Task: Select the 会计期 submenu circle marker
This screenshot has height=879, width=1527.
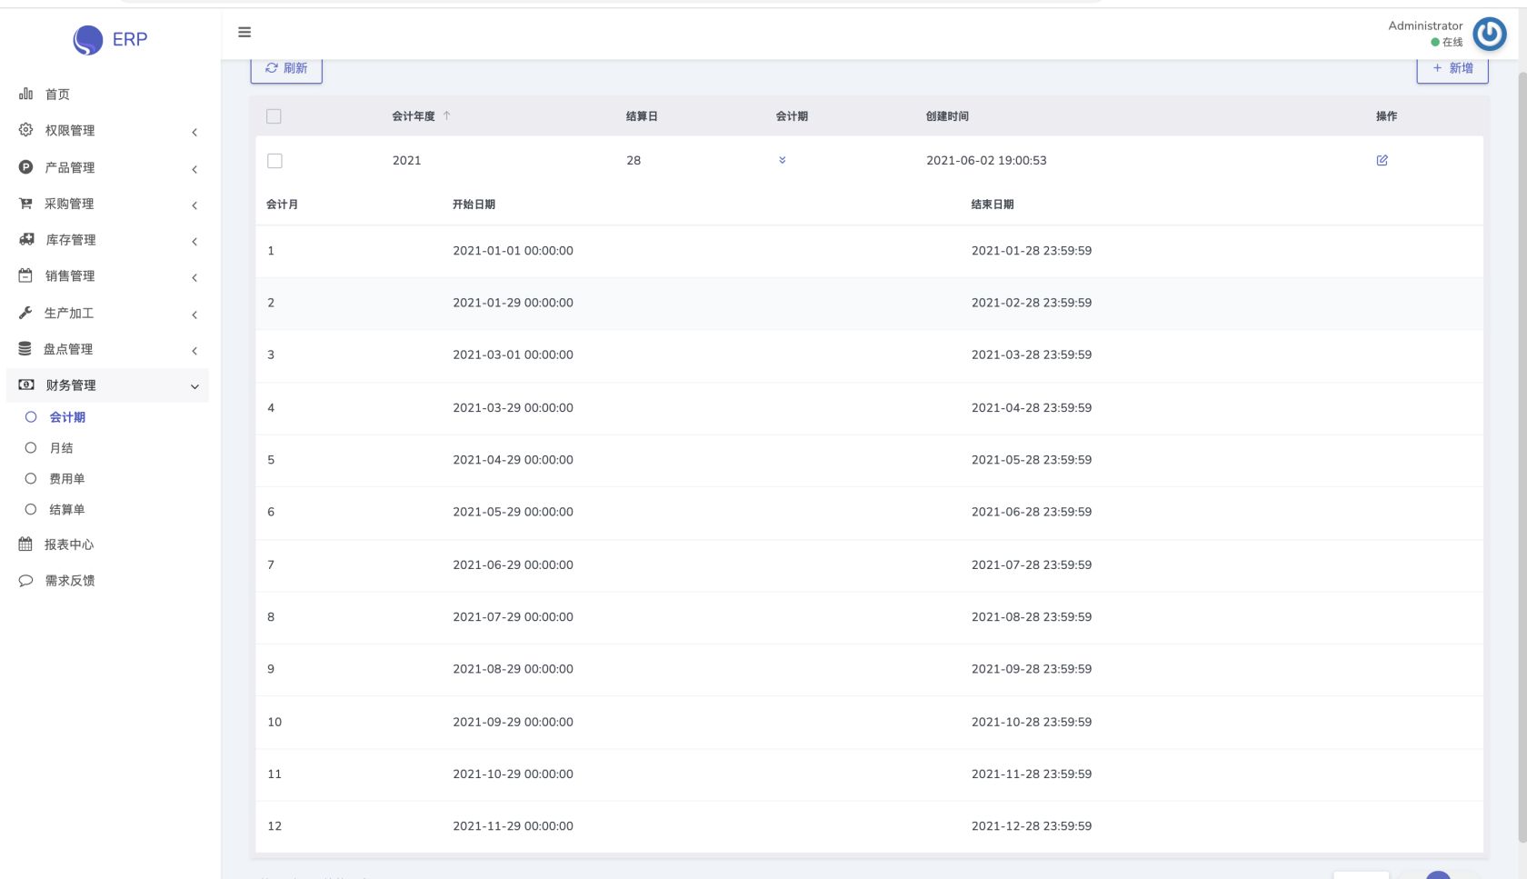Action: click(x=31, y=416)
